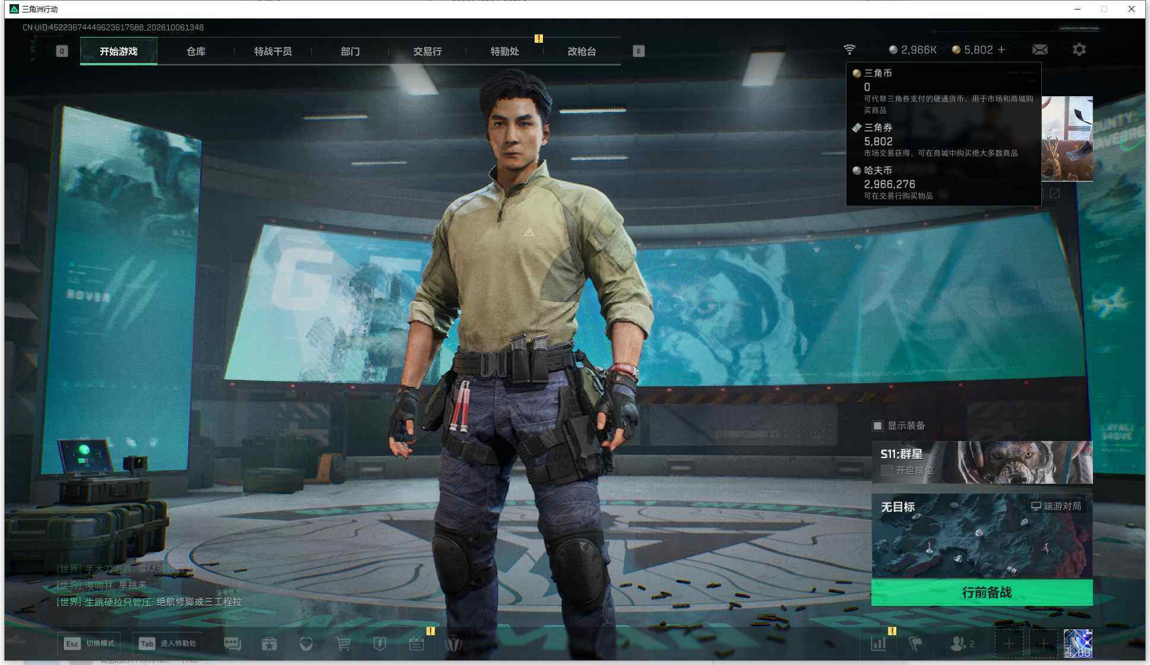Screen dimensions: 1150x665
Task: Click the flags icon in bottom bar
Action: 915,643
